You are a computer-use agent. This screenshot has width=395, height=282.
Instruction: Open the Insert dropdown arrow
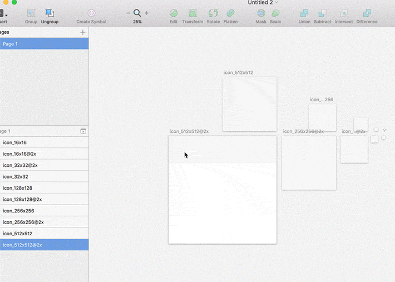6,16
